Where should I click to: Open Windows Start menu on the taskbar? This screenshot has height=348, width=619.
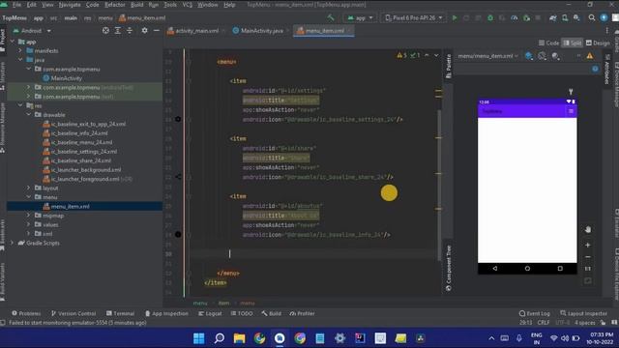click(198, 338)
